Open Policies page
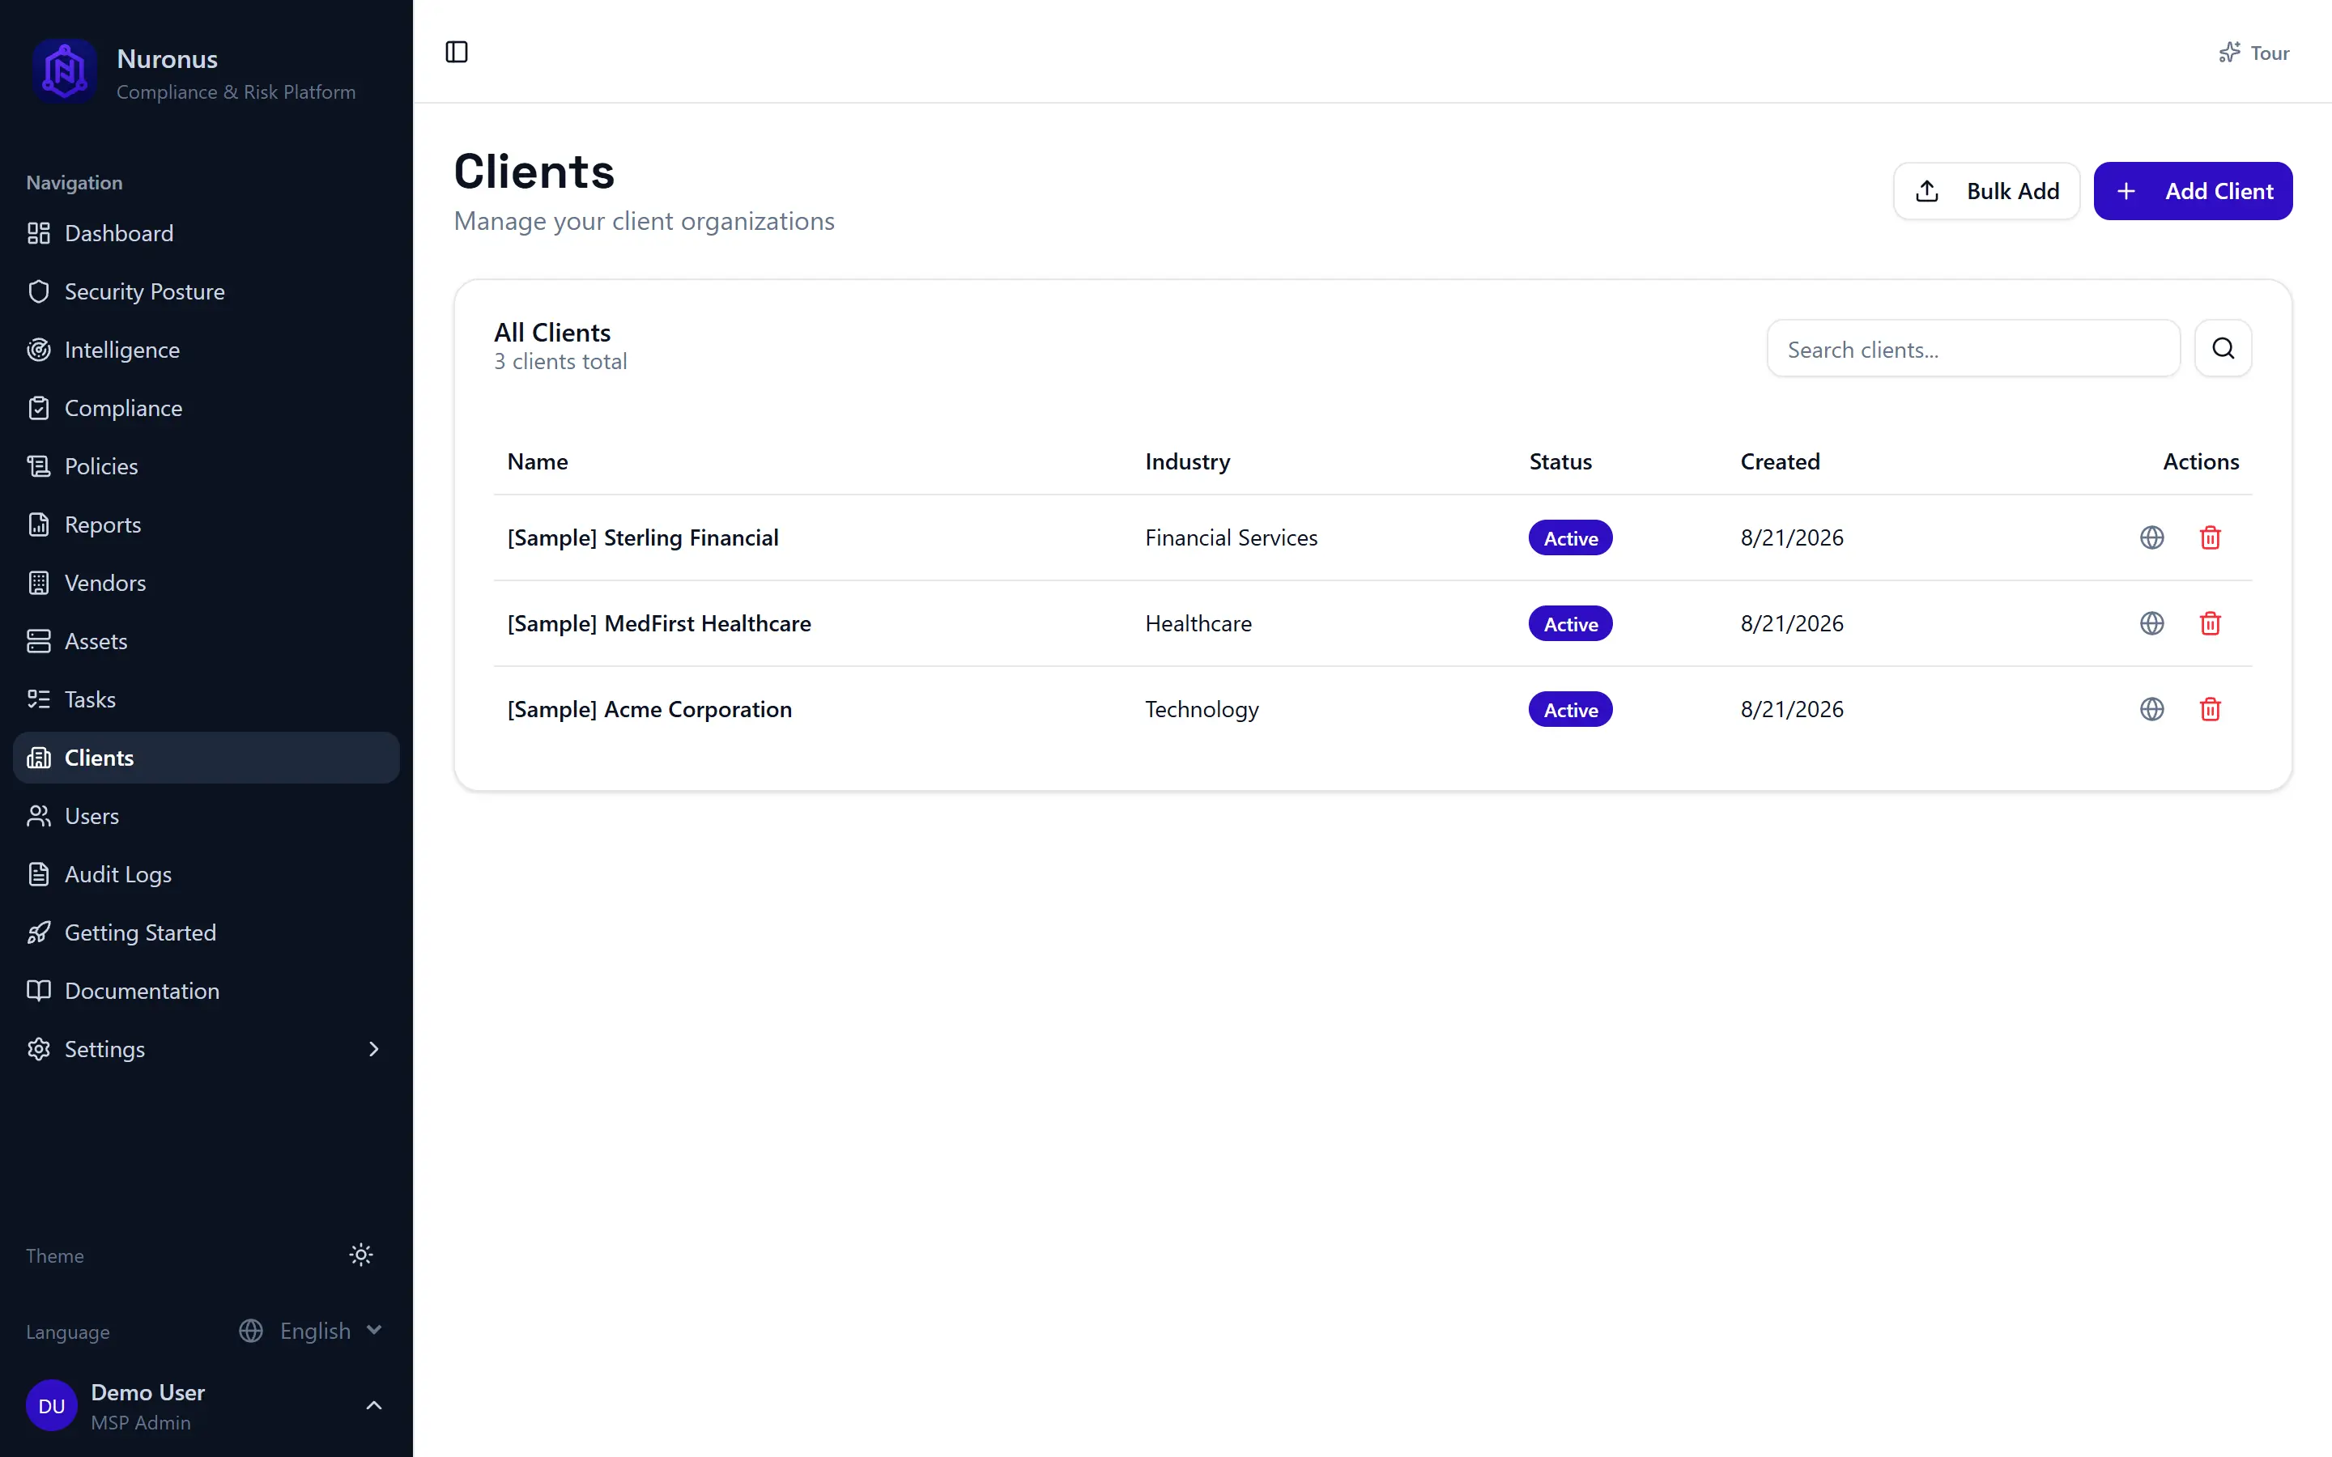This screenshot has height=1457, width=2332. coord(206,466)
